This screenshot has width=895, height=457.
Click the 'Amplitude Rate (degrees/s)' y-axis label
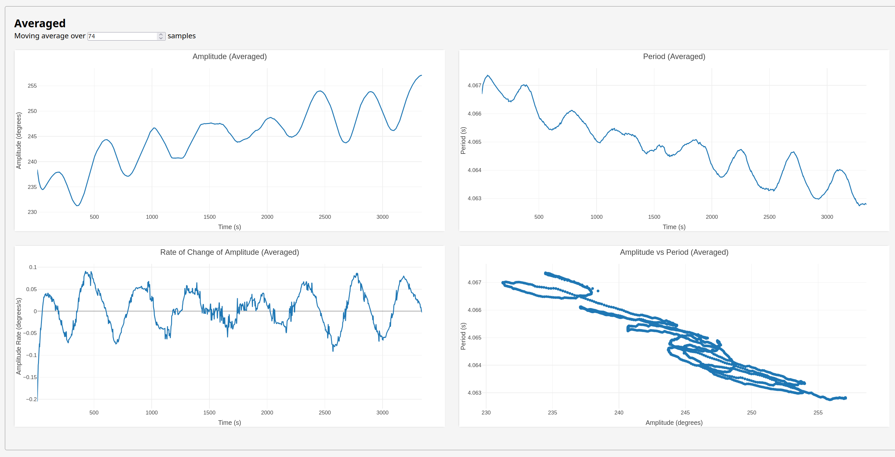pos(19,336)
